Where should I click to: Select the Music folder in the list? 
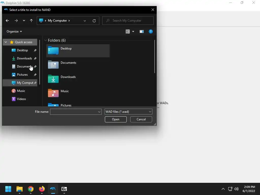(78, 93)
